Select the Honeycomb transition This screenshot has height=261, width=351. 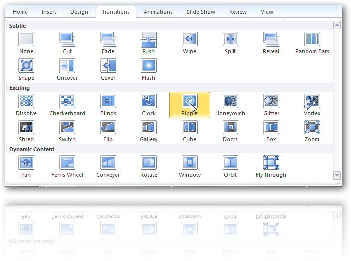(231, 105)
